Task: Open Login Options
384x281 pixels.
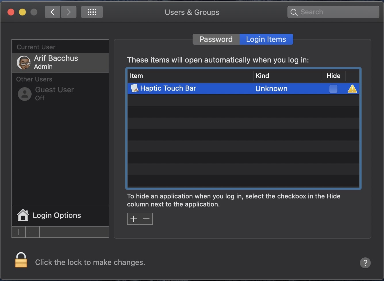Action: click(60, 215)
